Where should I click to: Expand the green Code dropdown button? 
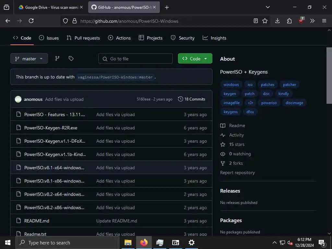pos(195,58)
